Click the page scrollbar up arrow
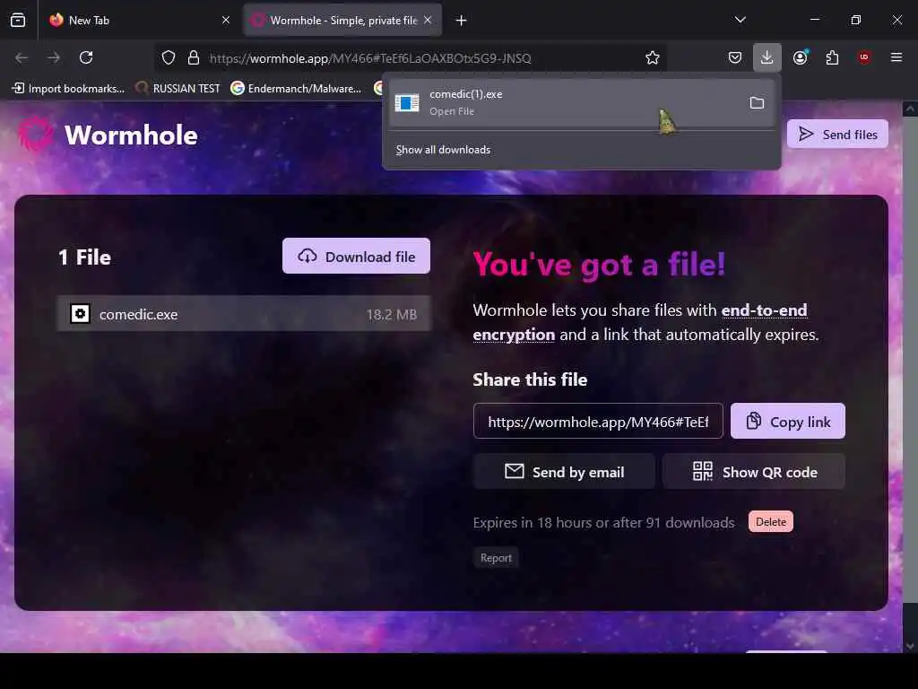 coord(910,109)
